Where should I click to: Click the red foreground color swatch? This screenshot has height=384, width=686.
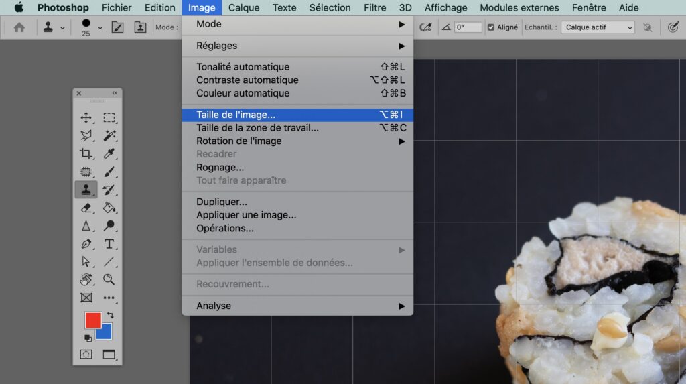click(x=92, y=320)
